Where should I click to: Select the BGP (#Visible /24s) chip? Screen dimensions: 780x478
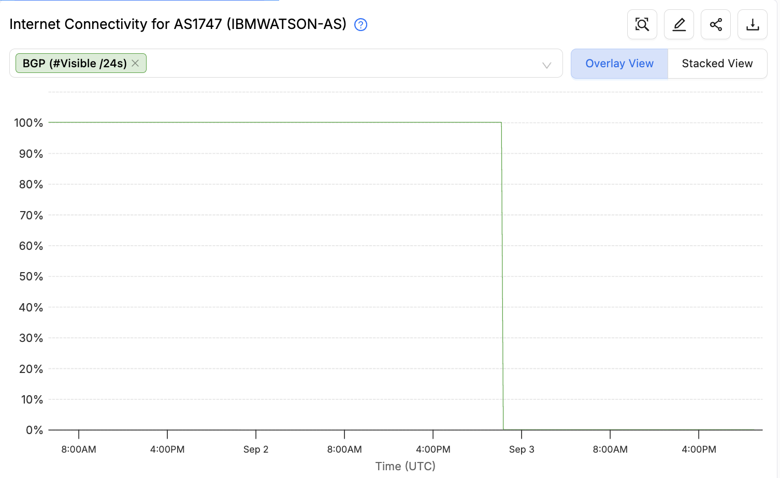(x=75, y=63)
